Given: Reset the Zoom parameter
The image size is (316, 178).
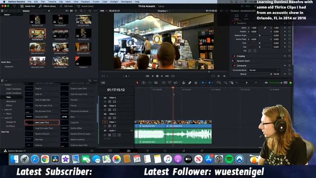Looking at the screenshot, I should [x=290, y=28].
